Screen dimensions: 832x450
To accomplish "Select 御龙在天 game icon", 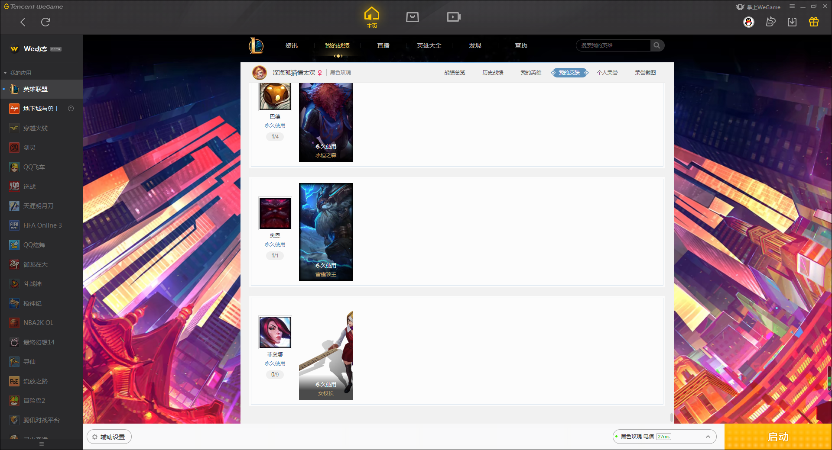I will pos(14,264).
